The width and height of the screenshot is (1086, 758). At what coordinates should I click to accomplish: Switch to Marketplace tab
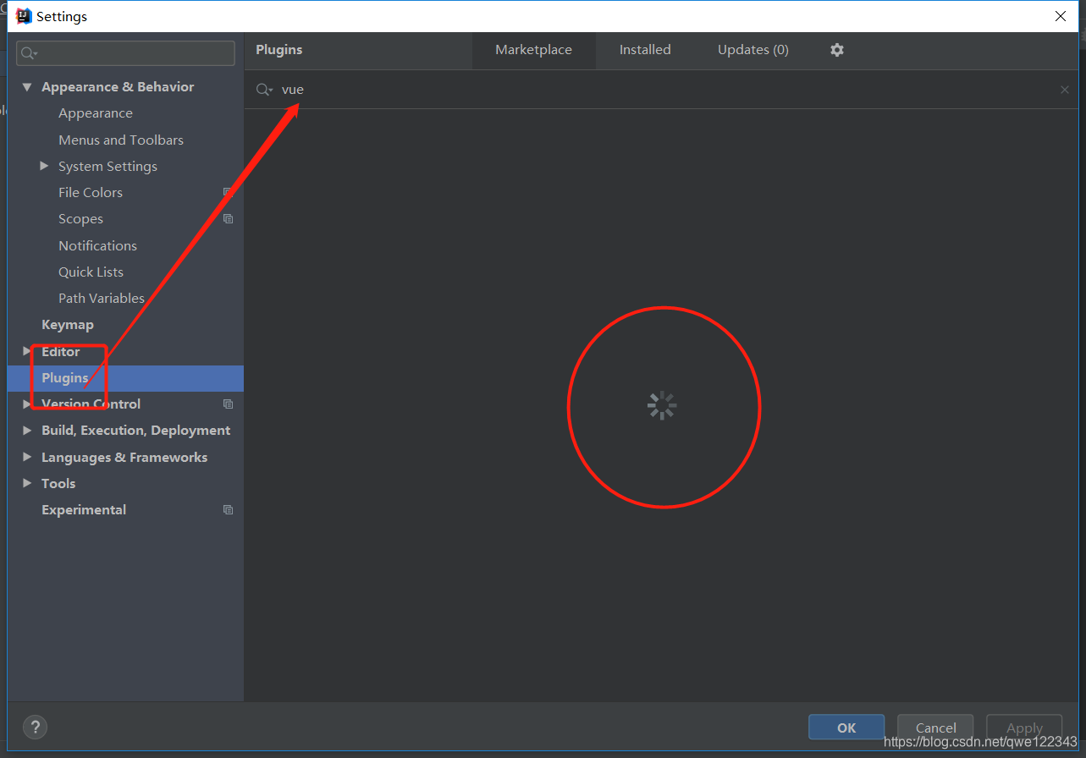tap(533, 50)
